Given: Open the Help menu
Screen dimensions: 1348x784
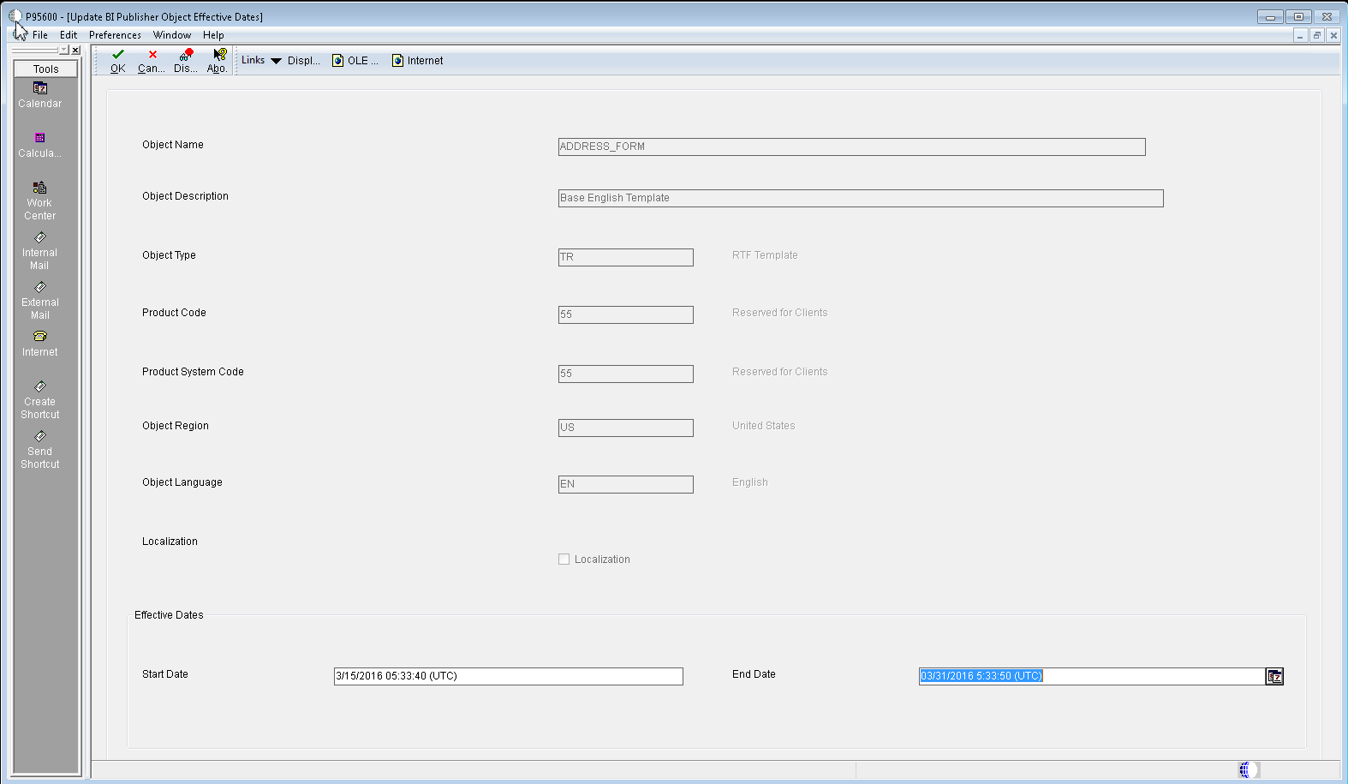Looking at the screenshot, I should coord(213,35).
